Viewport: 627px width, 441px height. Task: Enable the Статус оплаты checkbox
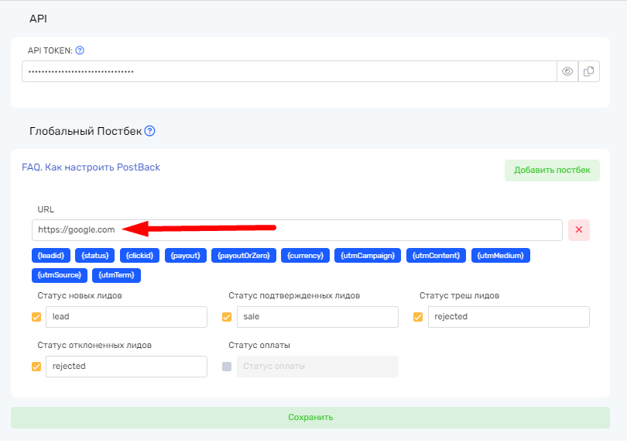pos(227,367)
